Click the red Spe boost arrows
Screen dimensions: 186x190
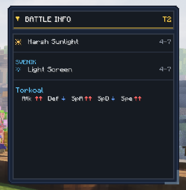[x=138, y=99]
